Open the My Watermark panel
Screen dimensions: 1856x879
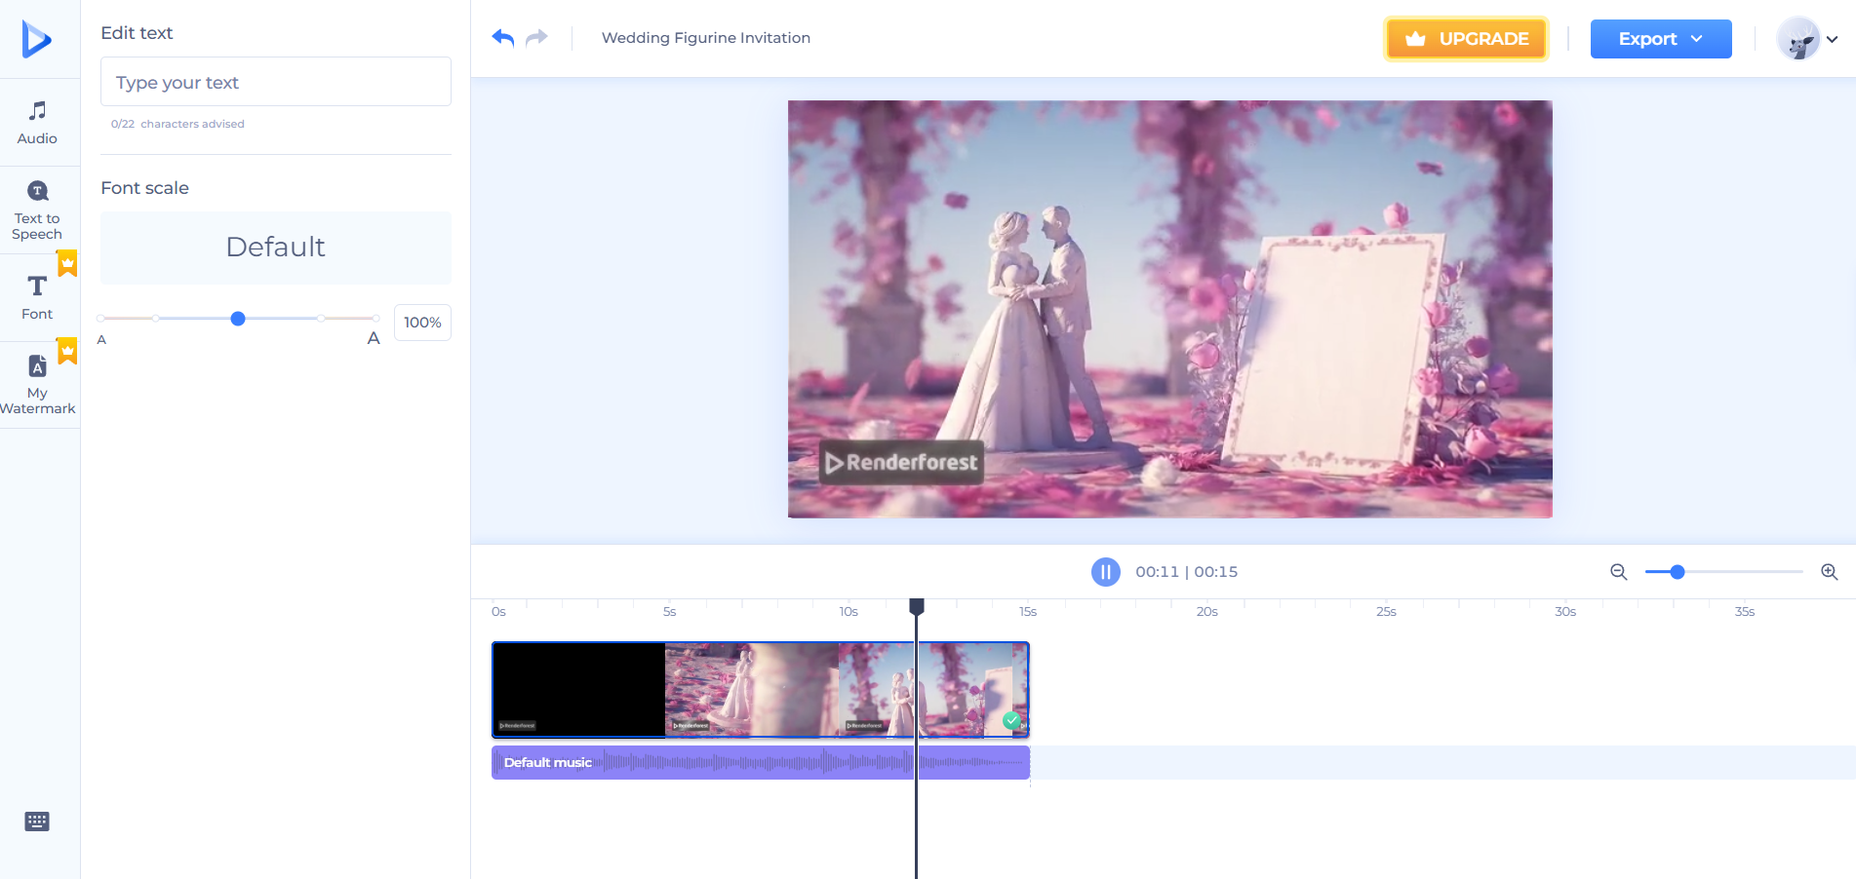[36, 384]
